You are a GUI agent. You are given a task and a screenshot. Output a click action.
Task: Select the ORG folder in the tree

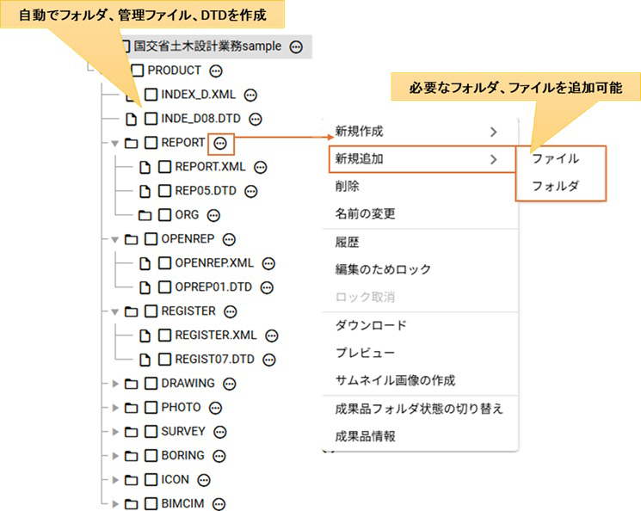[x=186, y=215]
